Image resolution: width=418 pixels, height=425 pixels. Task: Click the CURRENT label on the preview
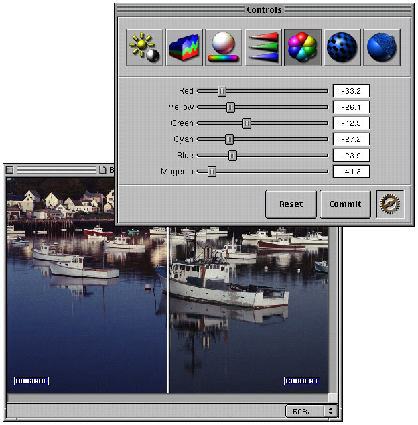pos(302,381)
